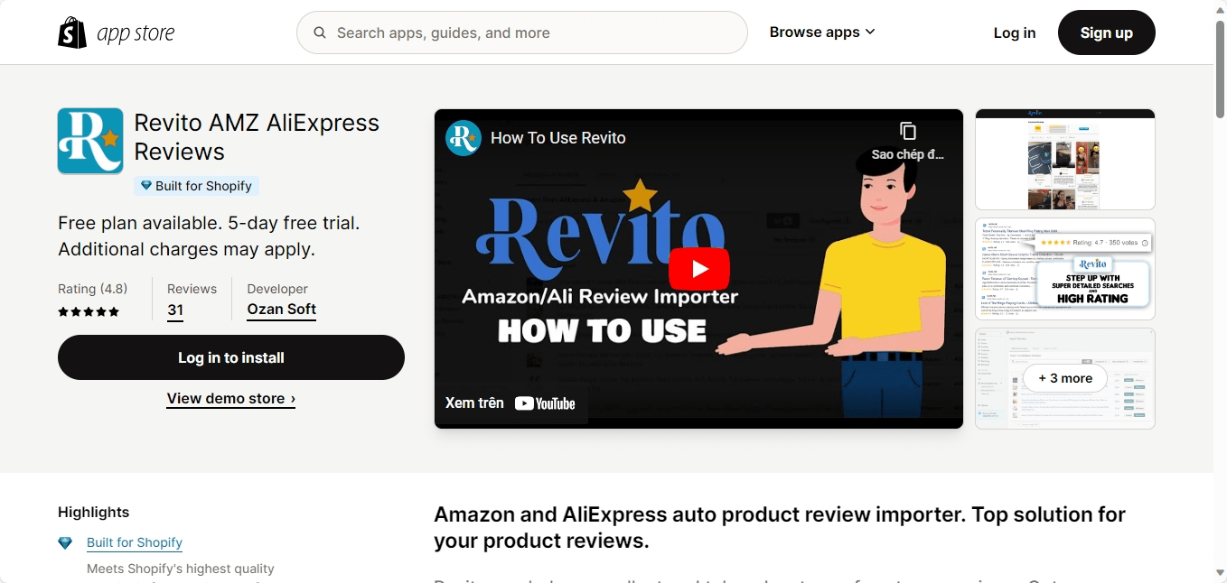Open Built for Shopify highlights link

pyautogui.click(x=135, y=542)
